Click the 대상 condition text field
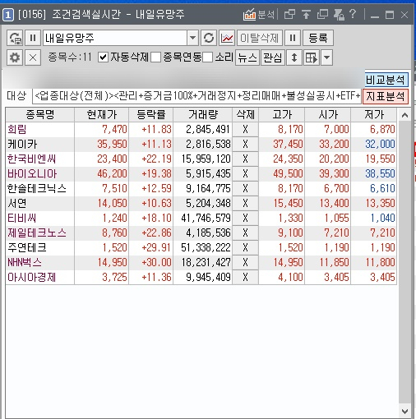416x419 pixels. click(196, 96)
